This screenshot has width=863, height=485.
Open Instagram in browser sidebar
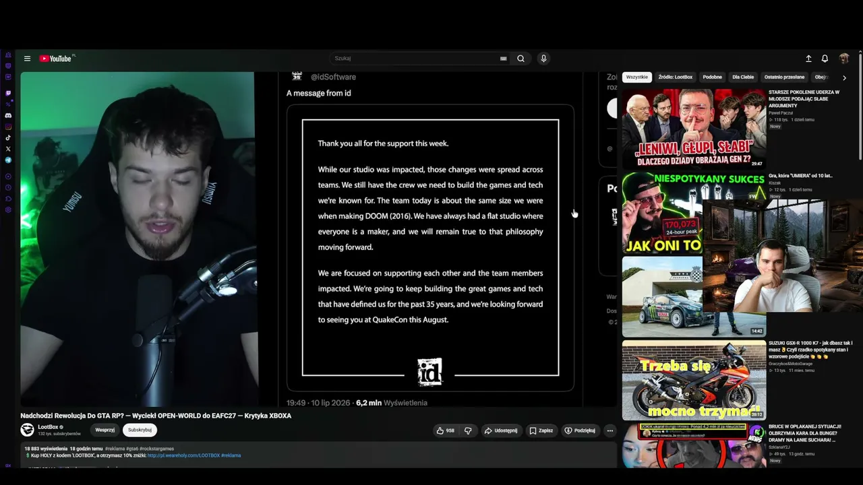click(x=8, y=127)
